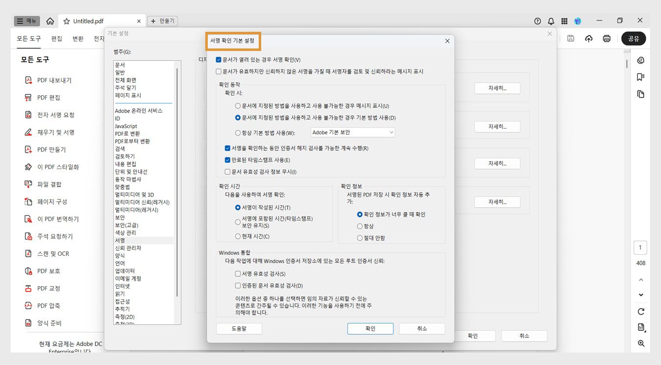Image resolution: width=661 pixels, height=365 pixels.
Task: Click the page number input showing 1
Action: coord(640,247)
